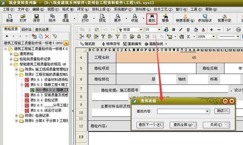Click the copy table icon in tree panel
This screenshot has height=145, width=243.
pyautogui.click(x=41, y=36)
